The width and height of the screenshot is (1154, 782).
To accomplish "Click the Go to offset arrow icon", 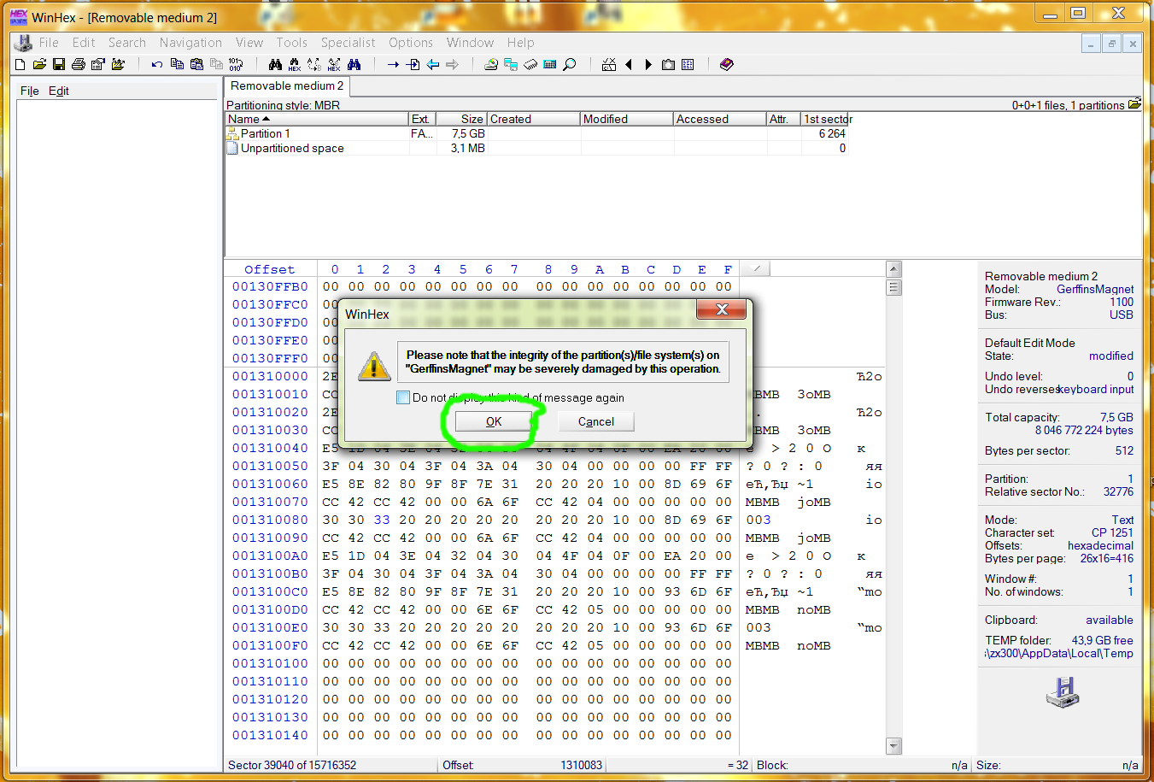I will 393,64.
